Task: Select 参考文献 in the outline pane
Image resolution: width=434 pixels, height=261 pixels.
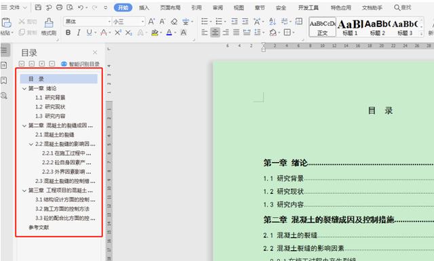Action: [x=39, y=228]
